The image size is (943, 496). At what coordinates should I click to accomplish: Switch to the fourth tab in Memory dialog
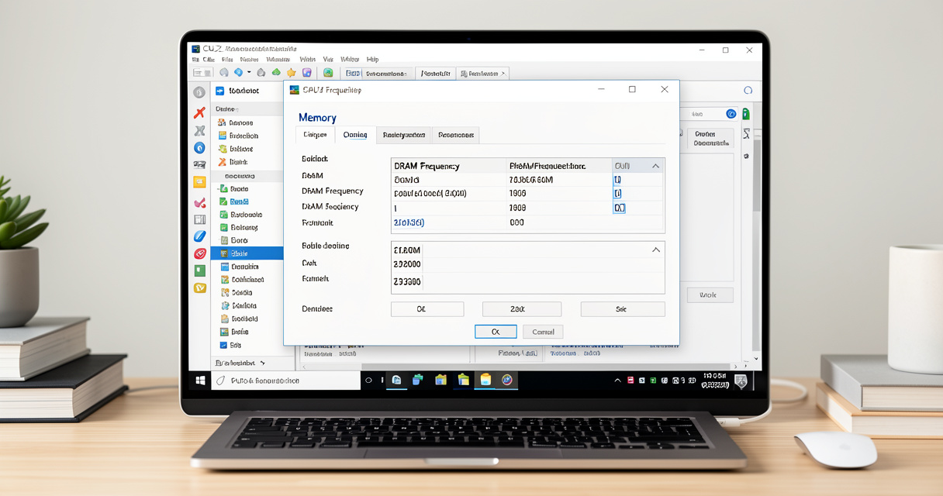(456, 135)
